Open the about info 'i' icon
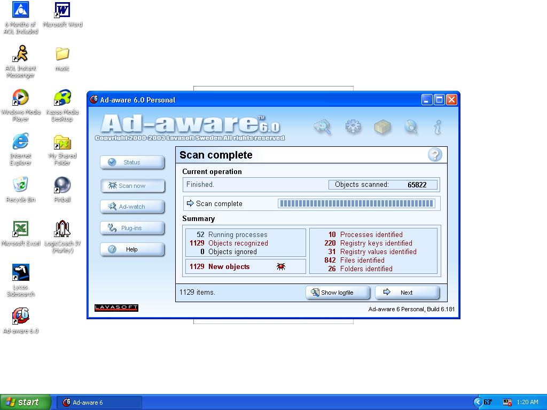 pyautogui.click(x=438, y=127)
